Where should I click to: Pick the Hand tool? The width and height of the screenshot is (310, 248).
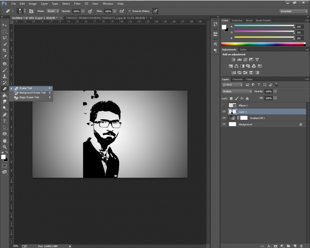click(4, 140)
